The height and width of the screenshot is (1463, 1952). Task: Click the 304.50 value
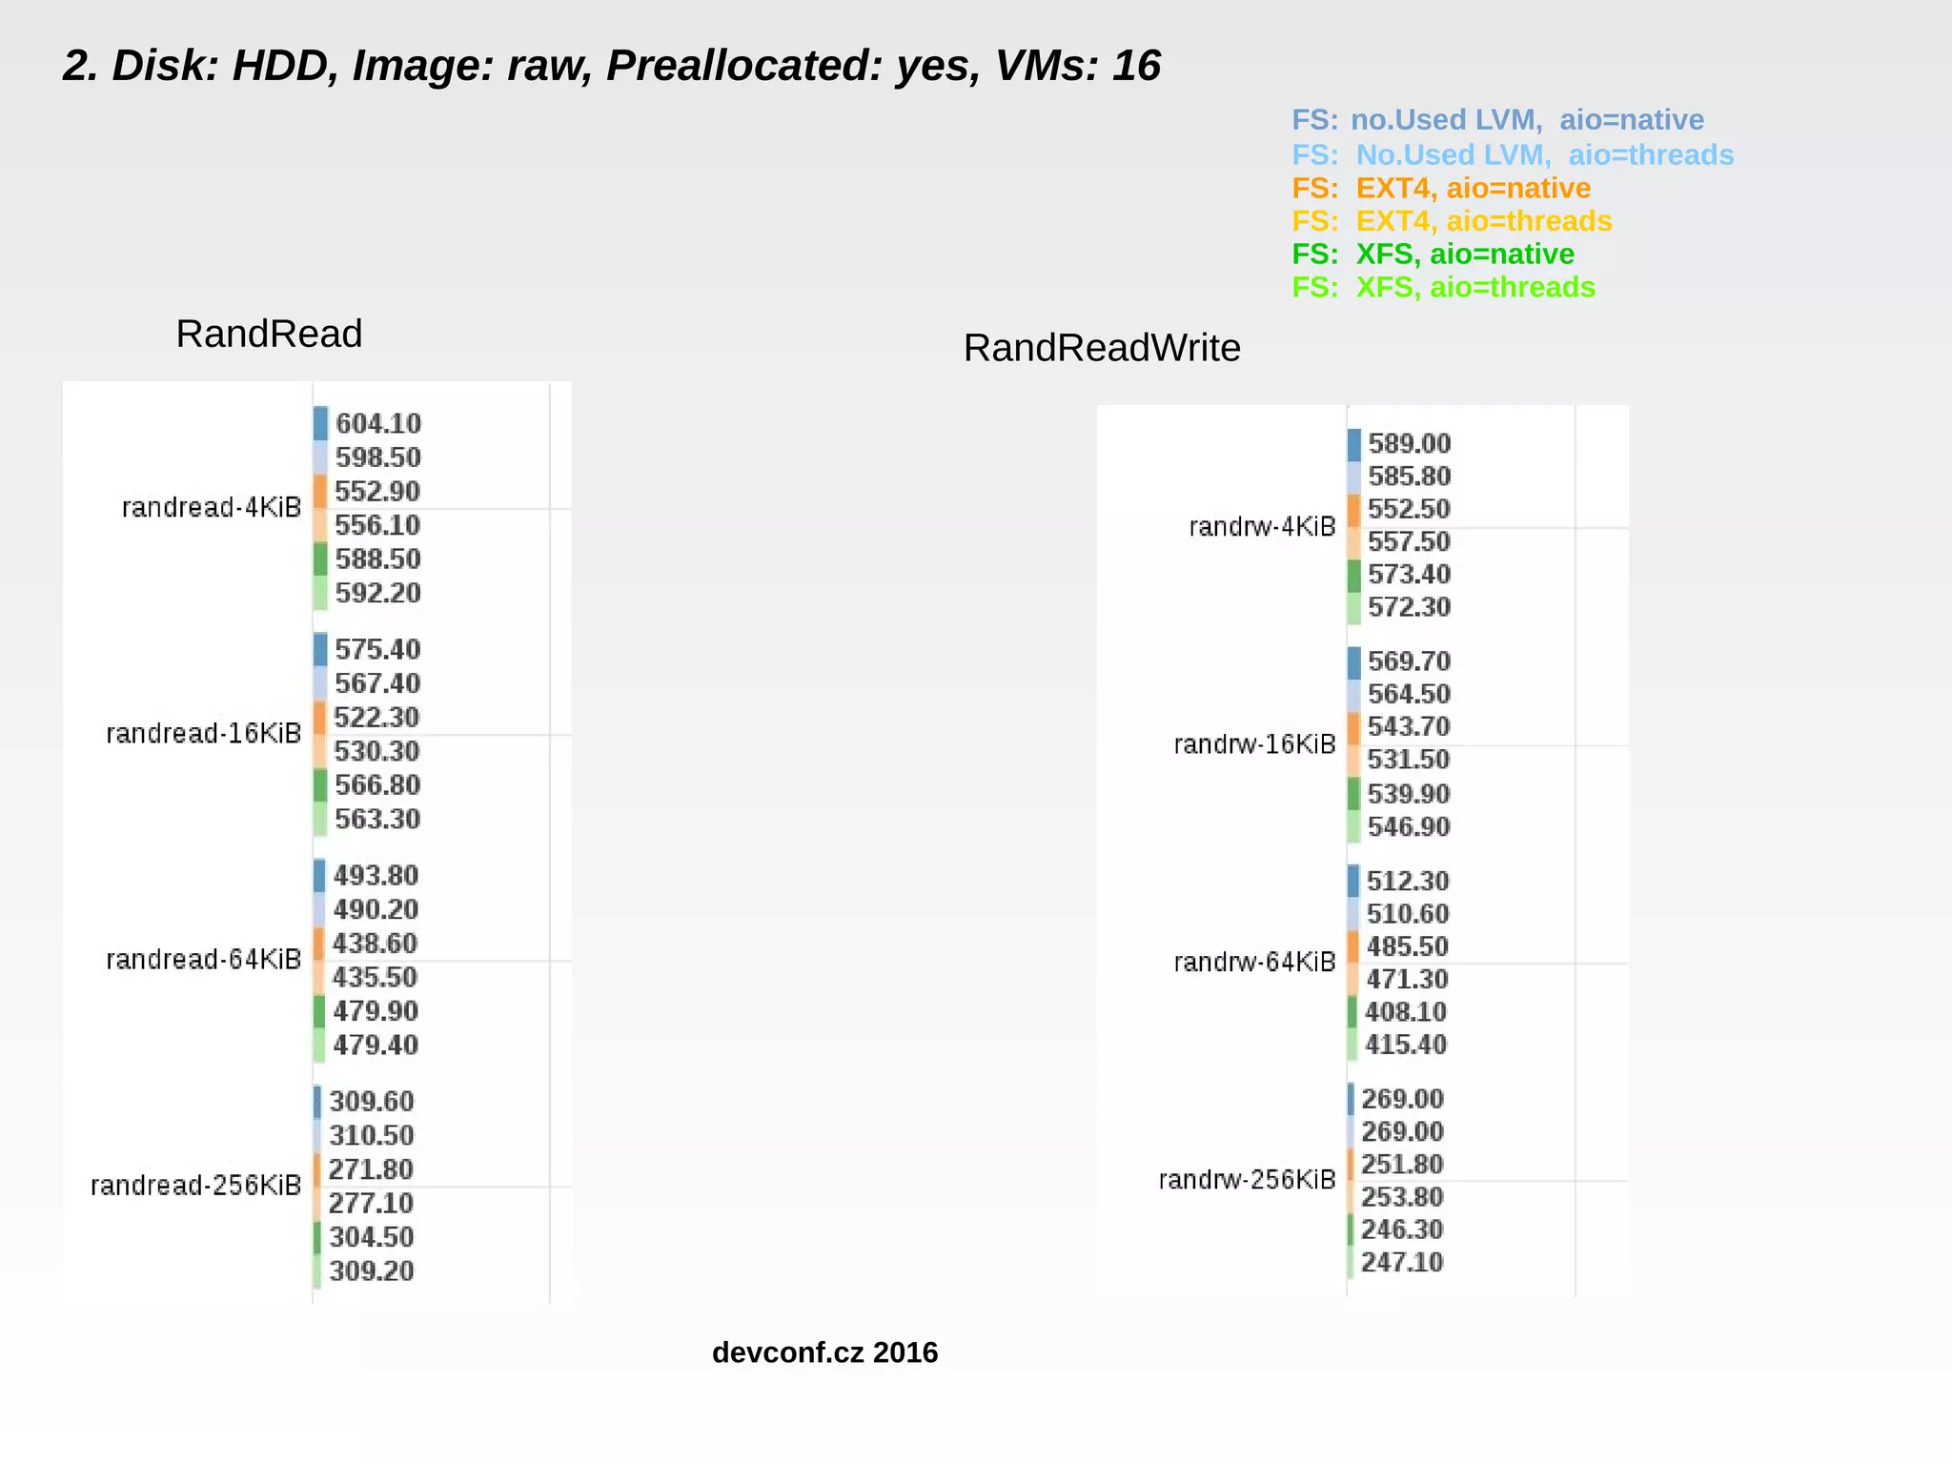(372, 1237)
